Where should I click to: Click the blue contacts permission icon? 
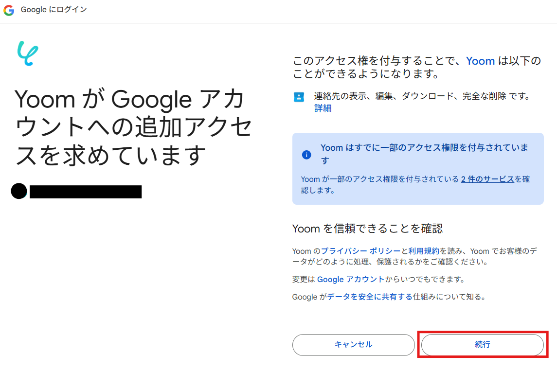[x=299, y=97]
